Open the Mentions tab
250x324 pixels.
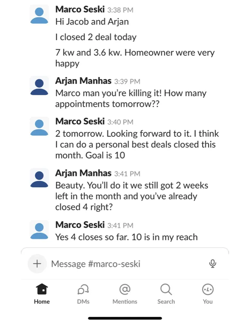[x=125, y=294]
